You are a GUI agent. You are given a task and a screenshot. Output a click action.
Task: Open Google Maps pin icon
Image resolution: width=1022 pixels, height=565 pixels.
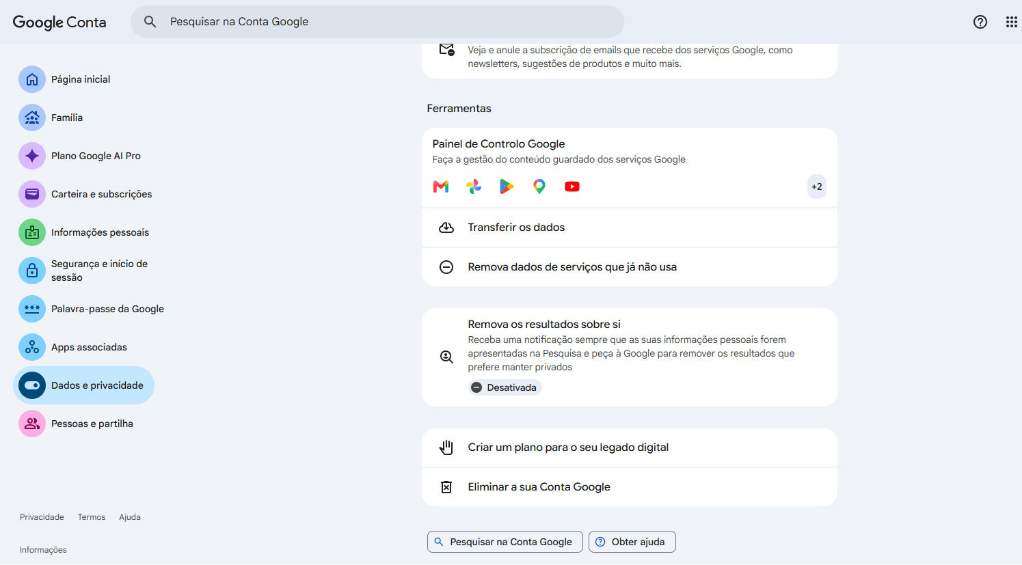[539, 187]
